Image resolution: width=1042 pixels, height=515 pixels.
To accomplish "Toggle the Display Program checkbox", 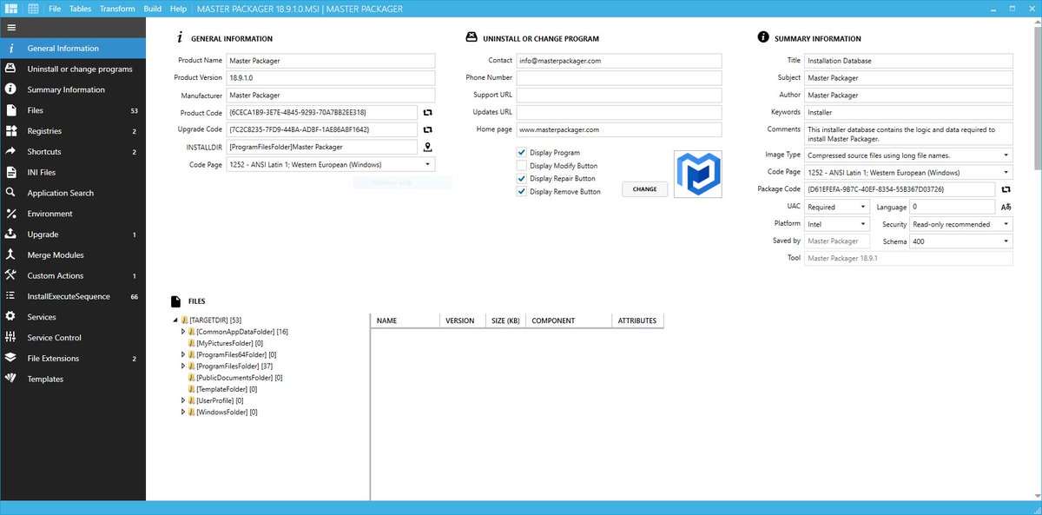I will 522,153.
